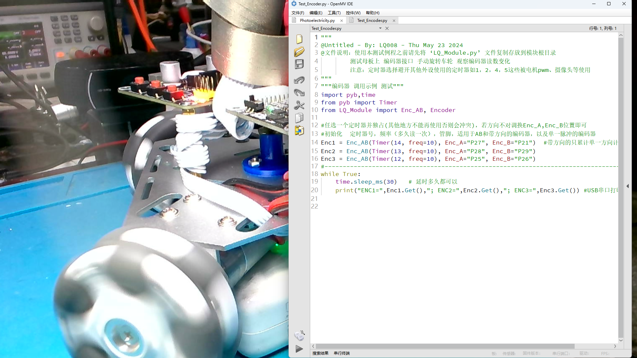Open the 工具(T) menu
The height and width of the screenshot is (358, 637).
click(x=334, y=13)
